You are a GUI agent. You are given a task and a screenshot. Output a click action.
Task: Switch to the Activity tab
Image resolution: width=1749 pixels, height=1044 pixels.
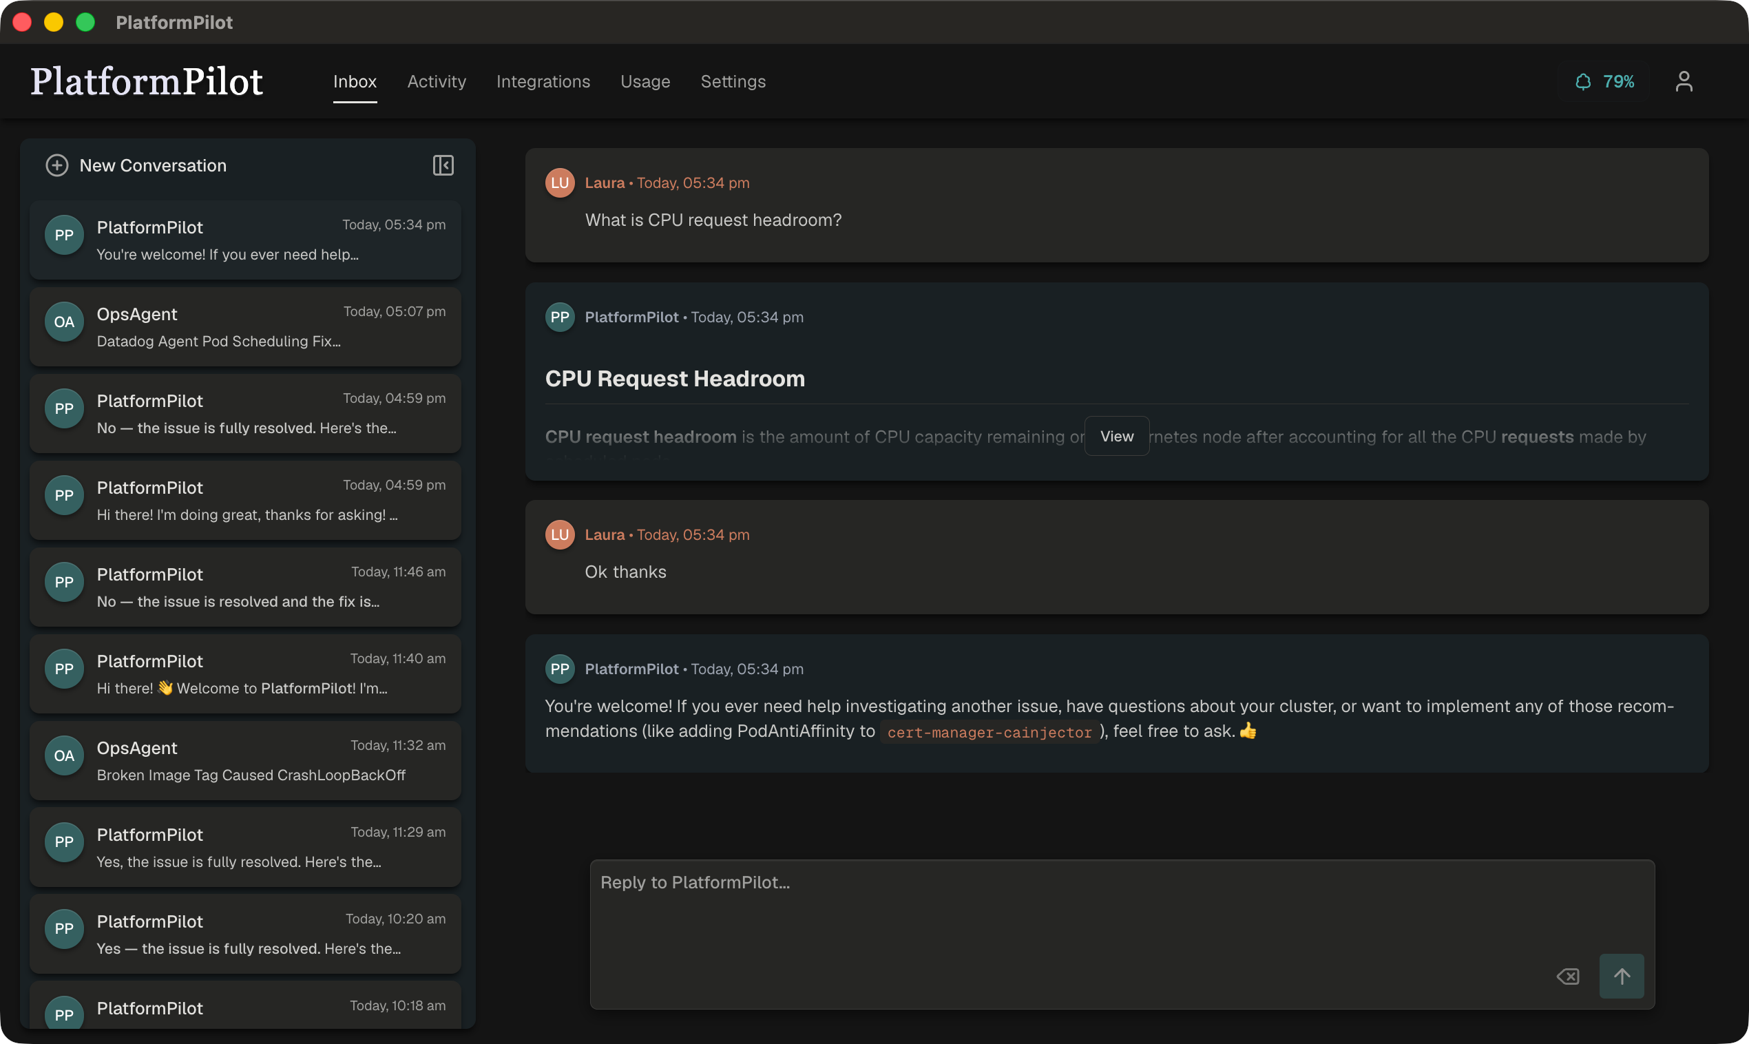pos(436,82)
